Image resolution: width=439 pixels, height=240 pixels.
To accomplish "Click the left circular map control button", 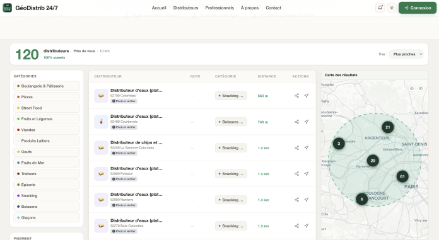I will coord(412,88).
